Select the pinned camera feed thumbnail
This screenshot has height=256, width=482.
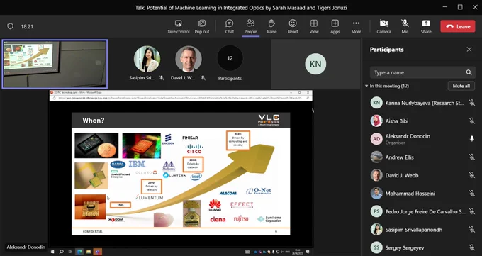tap(55, 64)
